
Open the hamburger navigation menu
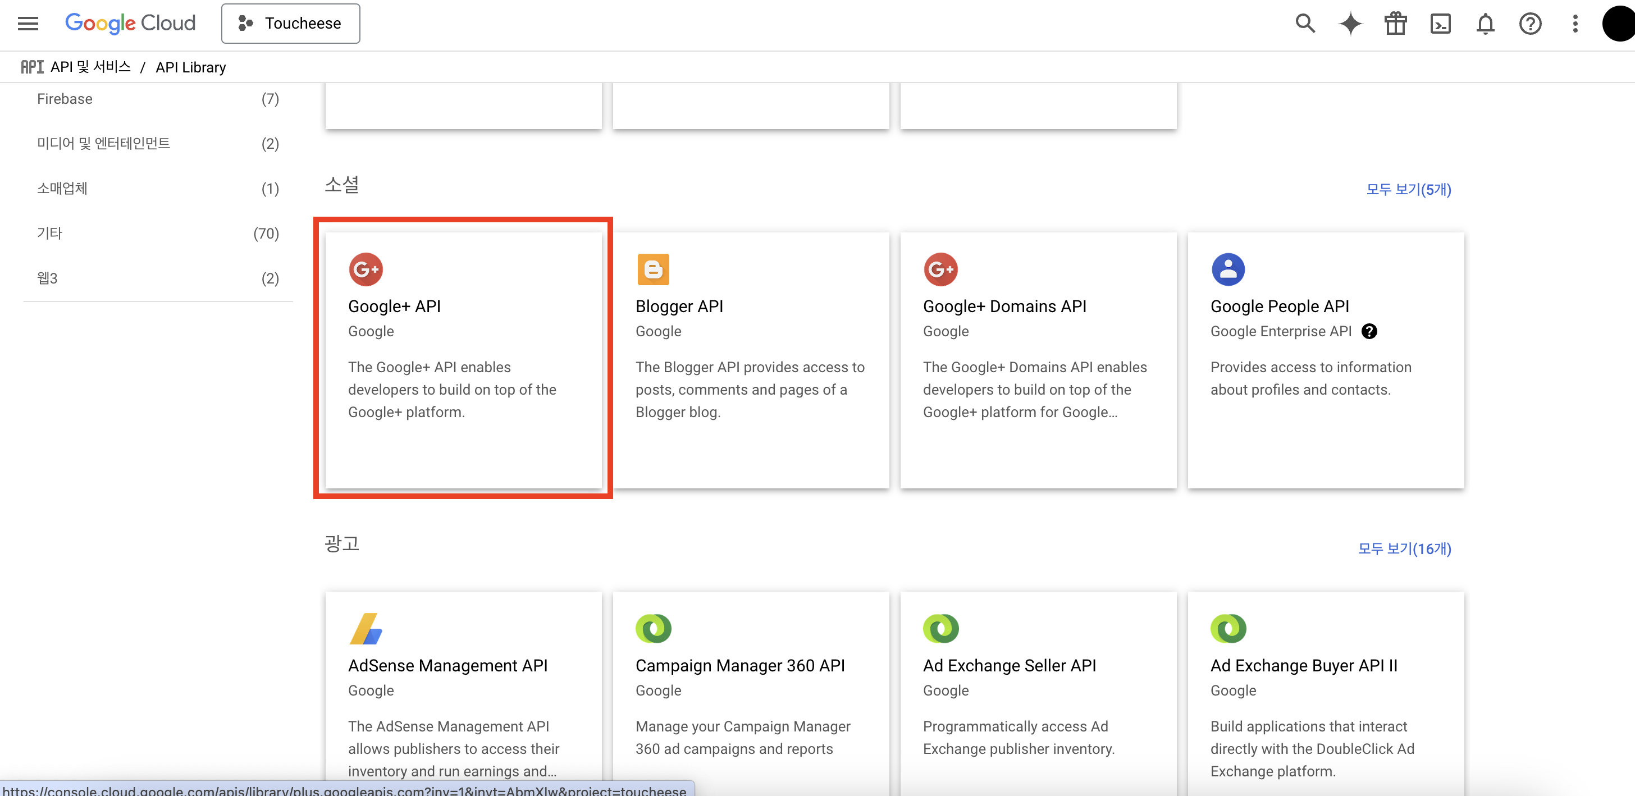coord(28,24)
